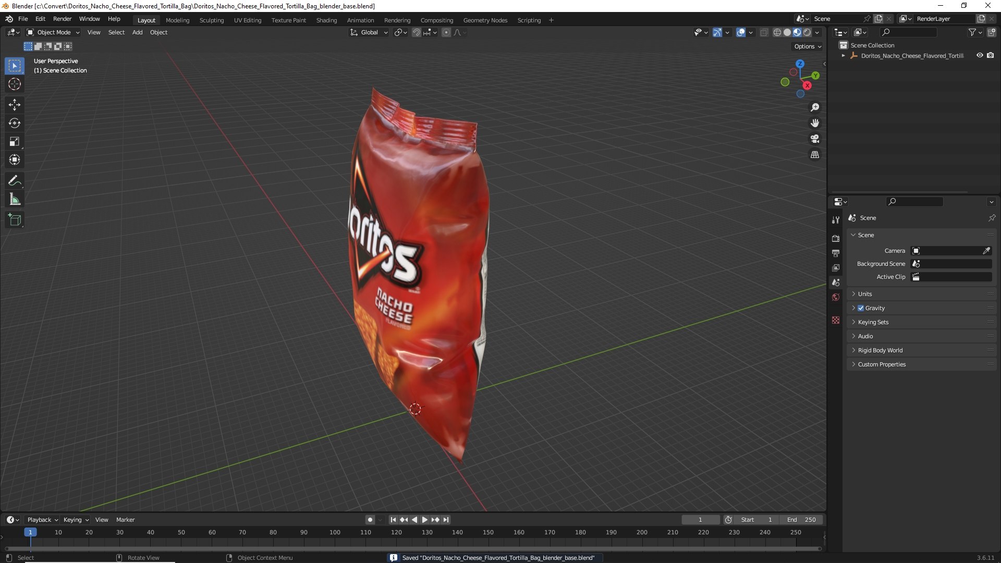This screenshot has height=563, width=1001.
Task: Switch to Wireframe viewport shading
Action: pyautogui.click(x=777, y=32)
